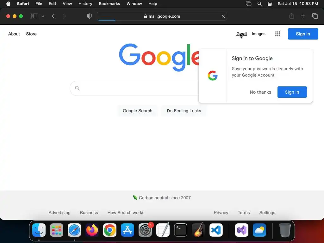Screen dimensions: 324x243
Task: Add a new Safari tab
Action: [303, 16]
